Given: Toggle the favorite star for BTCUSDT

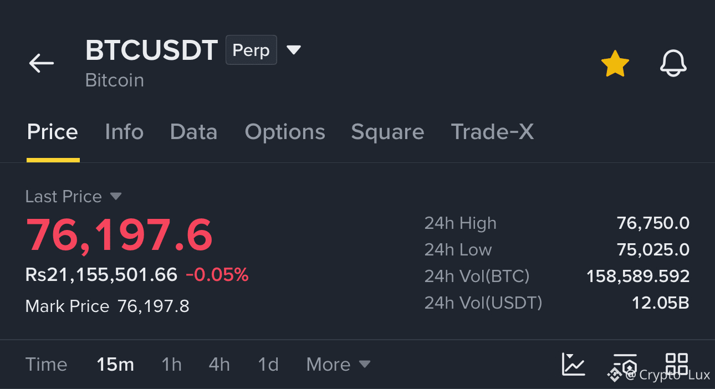Looking at the screenshot, I should pyautogui.click(x=615, y=64).
